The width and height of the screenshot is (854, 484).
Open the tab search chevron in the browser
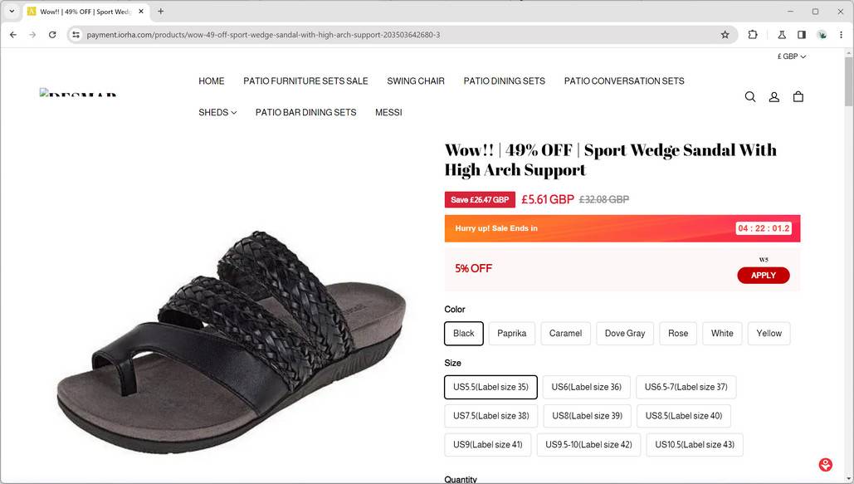[x=12, y=12]
